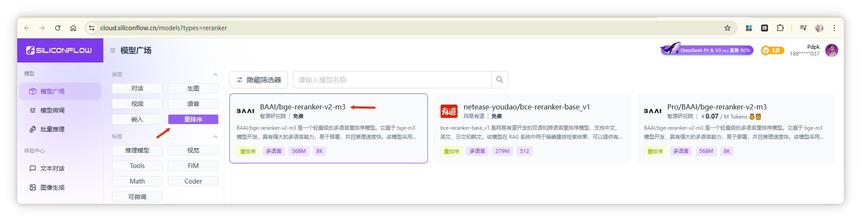Click the search magnifier icon
Viewport: 861px width, 221px height.
499,80
